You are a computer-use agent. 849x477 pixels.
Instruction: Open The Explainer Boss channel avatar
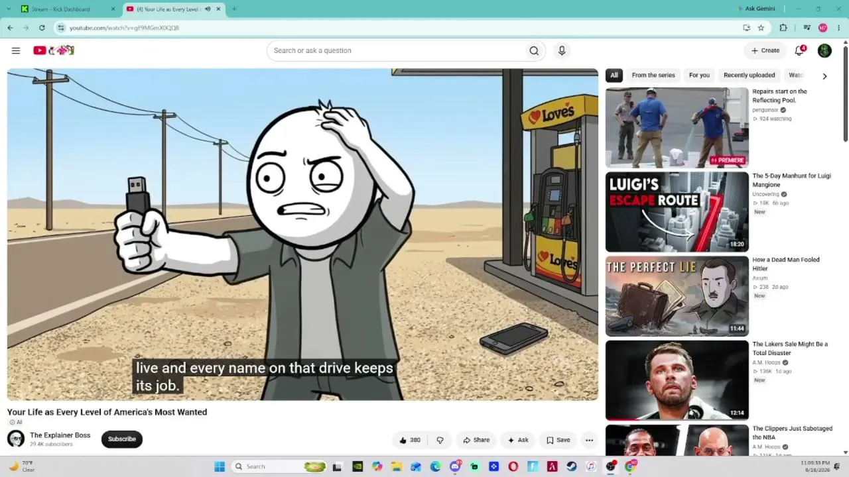click(x=16, y=439)
